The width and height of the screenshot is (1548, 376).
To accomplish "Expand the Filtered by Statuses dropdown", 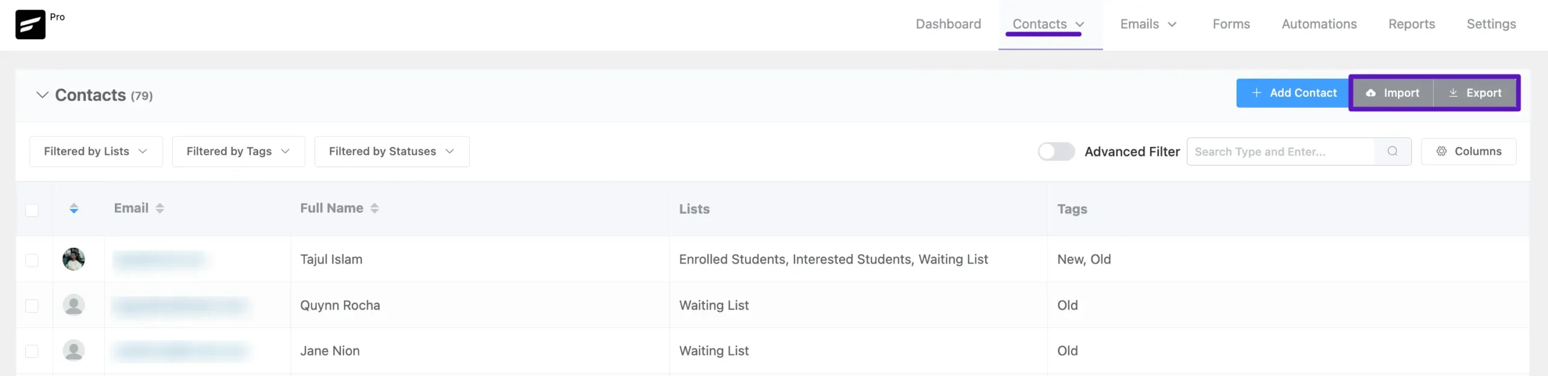I will [392, 151].
